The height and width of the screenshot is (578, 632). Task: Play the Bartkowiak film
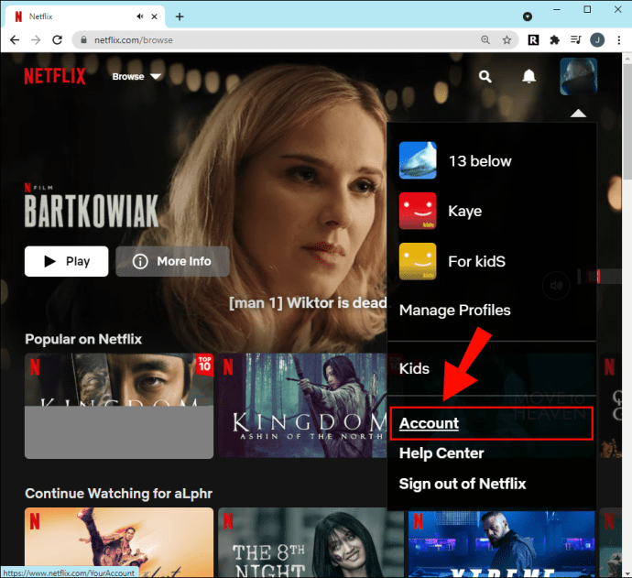(67, 261)
